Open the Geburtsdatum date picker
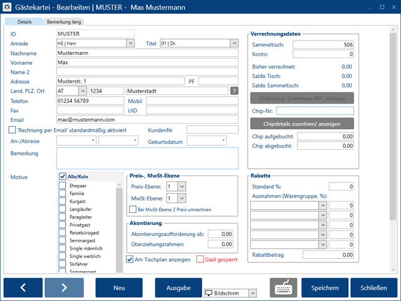401x301 pixels. 223,141
